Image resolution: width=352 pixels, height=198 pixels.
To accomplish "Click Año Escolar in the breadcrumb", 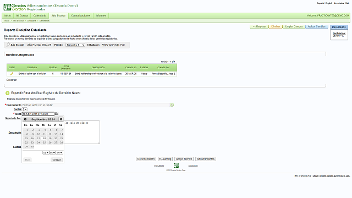I will click(18, 21).
